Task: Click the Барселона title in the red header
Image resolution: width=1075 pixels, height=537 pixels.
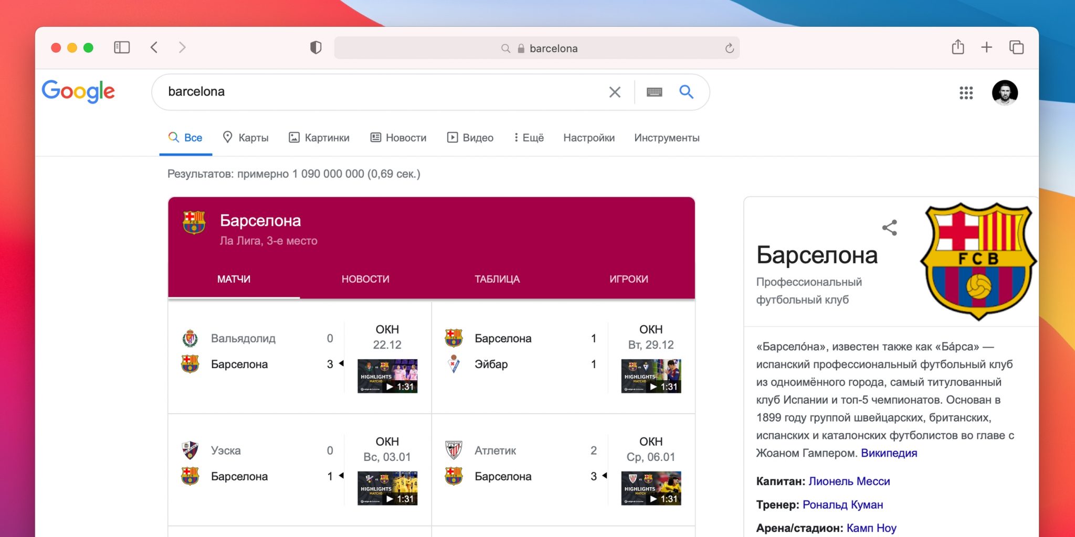Action: tap(260, 221)
